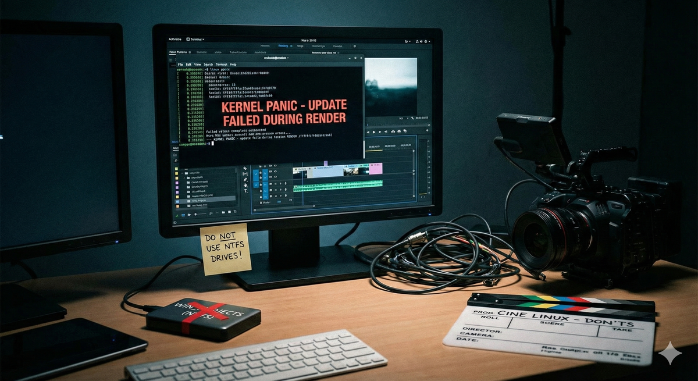This screenshot has height=381, width=698.
Task: Toggle the top video track eye icon
Action: [275, 166]
